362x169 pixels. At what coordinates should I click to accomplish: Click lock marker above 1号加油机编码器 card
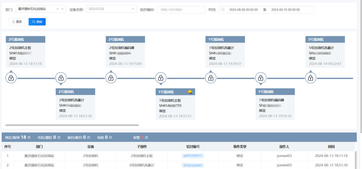(260, 78)
